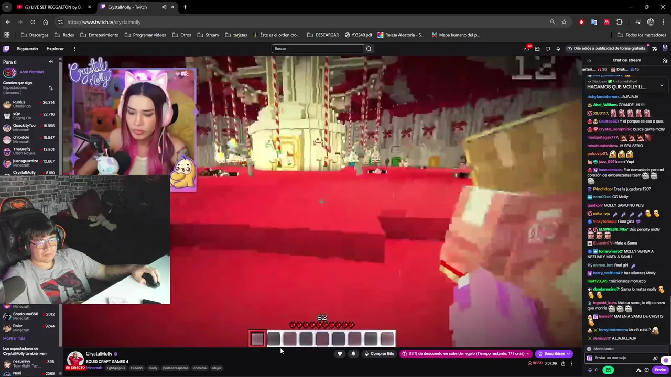Open Rubius channel in sidebar

29,104
